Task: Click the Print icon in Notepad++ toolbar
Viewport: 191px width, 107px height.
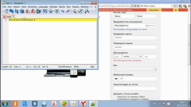Action: click(38, 11)
